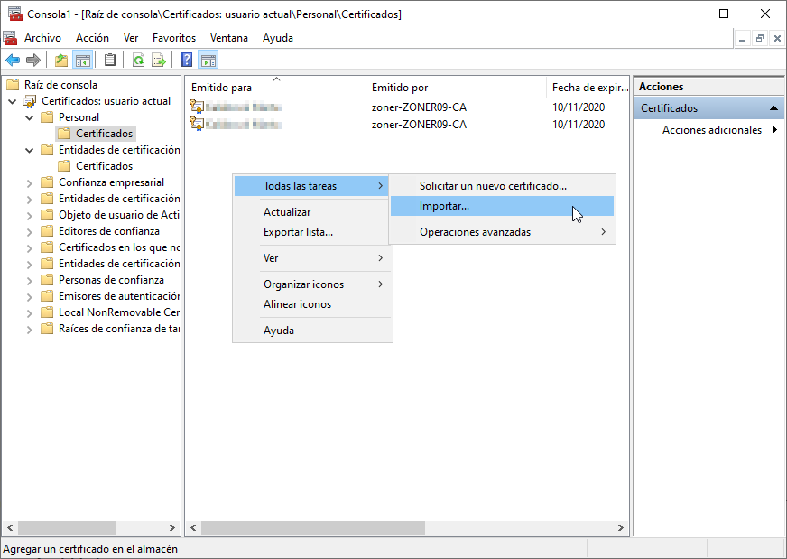Restore the inner MDI console window
This screenshot has height=559, width=787.
click(760, 38)
